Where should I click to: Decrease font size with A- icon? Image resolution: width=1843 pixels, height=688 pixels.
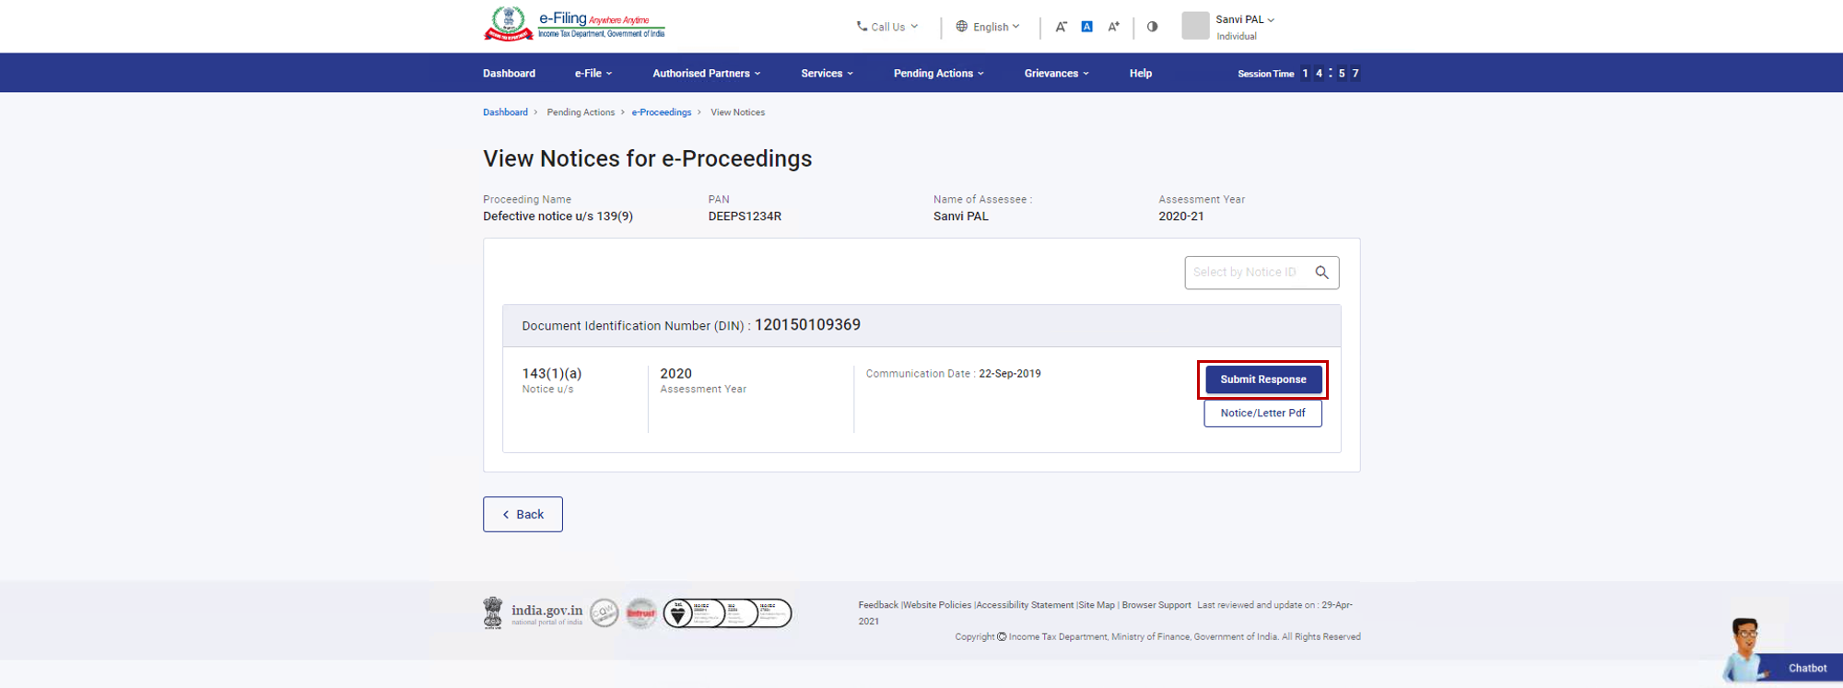pos(1061,27)
